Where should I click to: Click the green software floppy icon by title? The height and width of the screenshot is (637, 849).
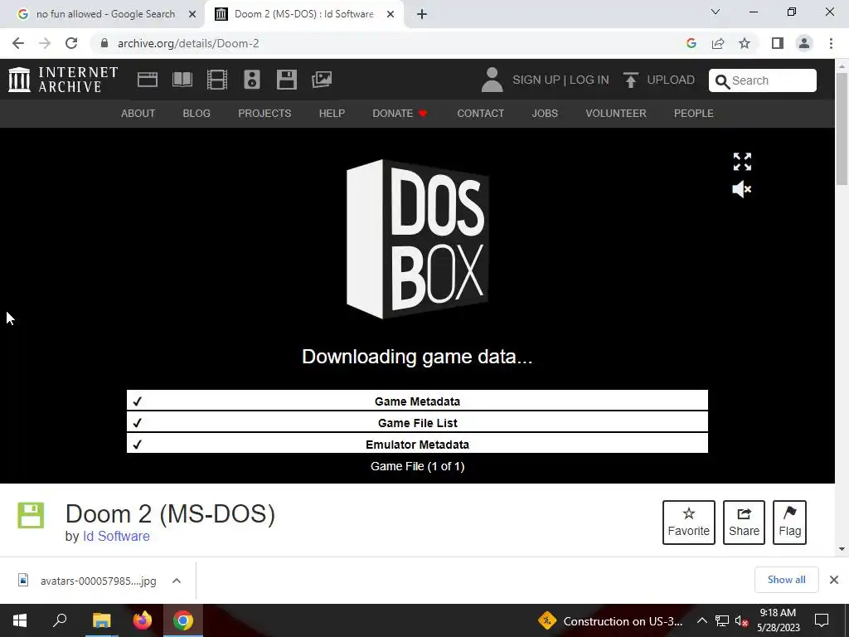(31, 515)
